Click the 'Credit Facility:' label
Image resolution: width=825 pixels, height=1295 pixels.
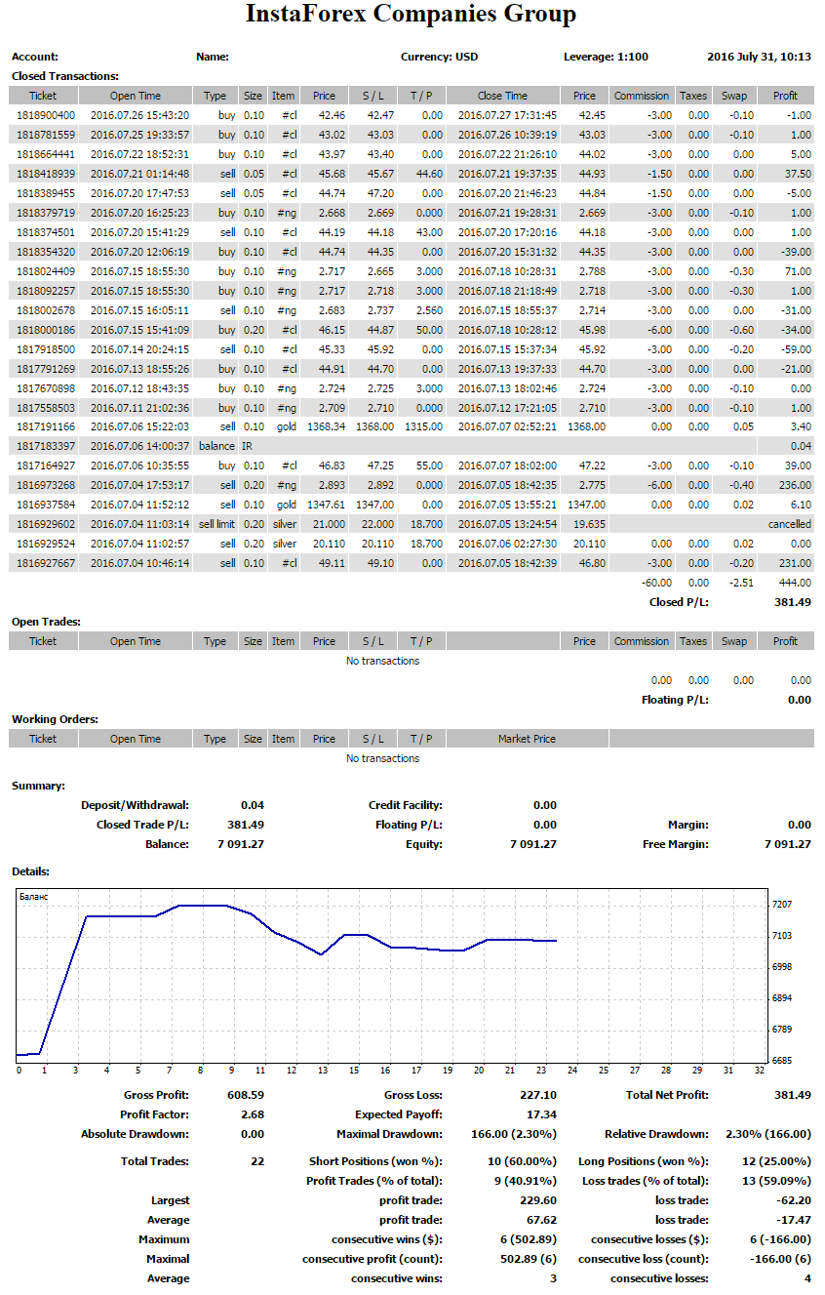point(406,805)
